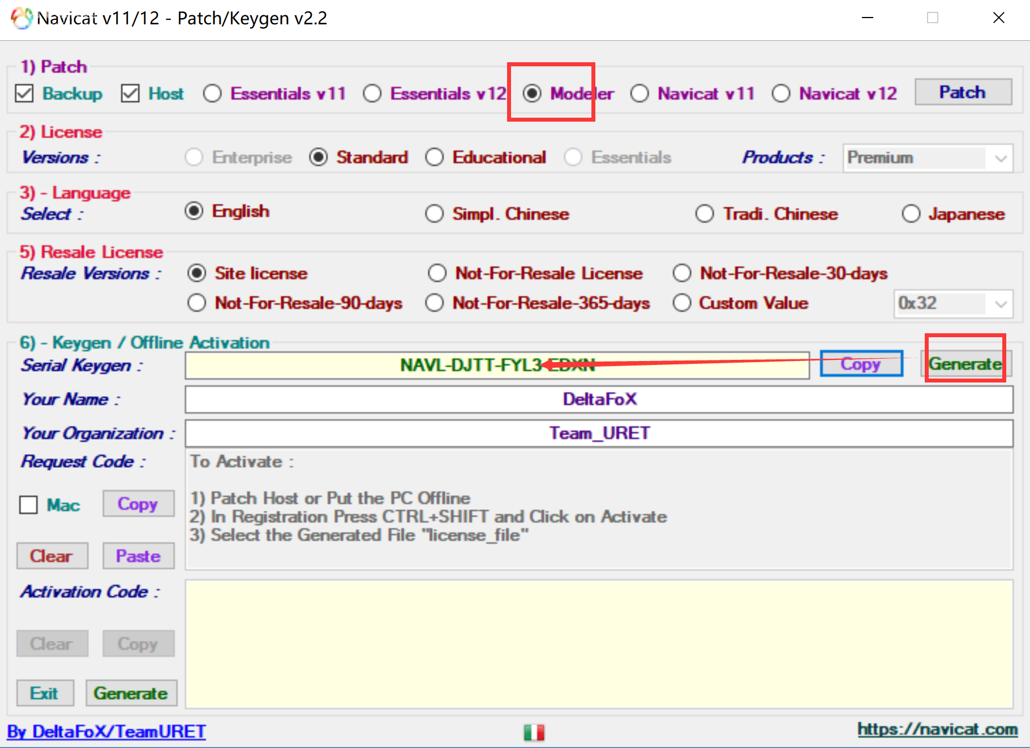The image size is (1030, 748).
Task: Click the Italian flag icon
Action: coord(534,733)
